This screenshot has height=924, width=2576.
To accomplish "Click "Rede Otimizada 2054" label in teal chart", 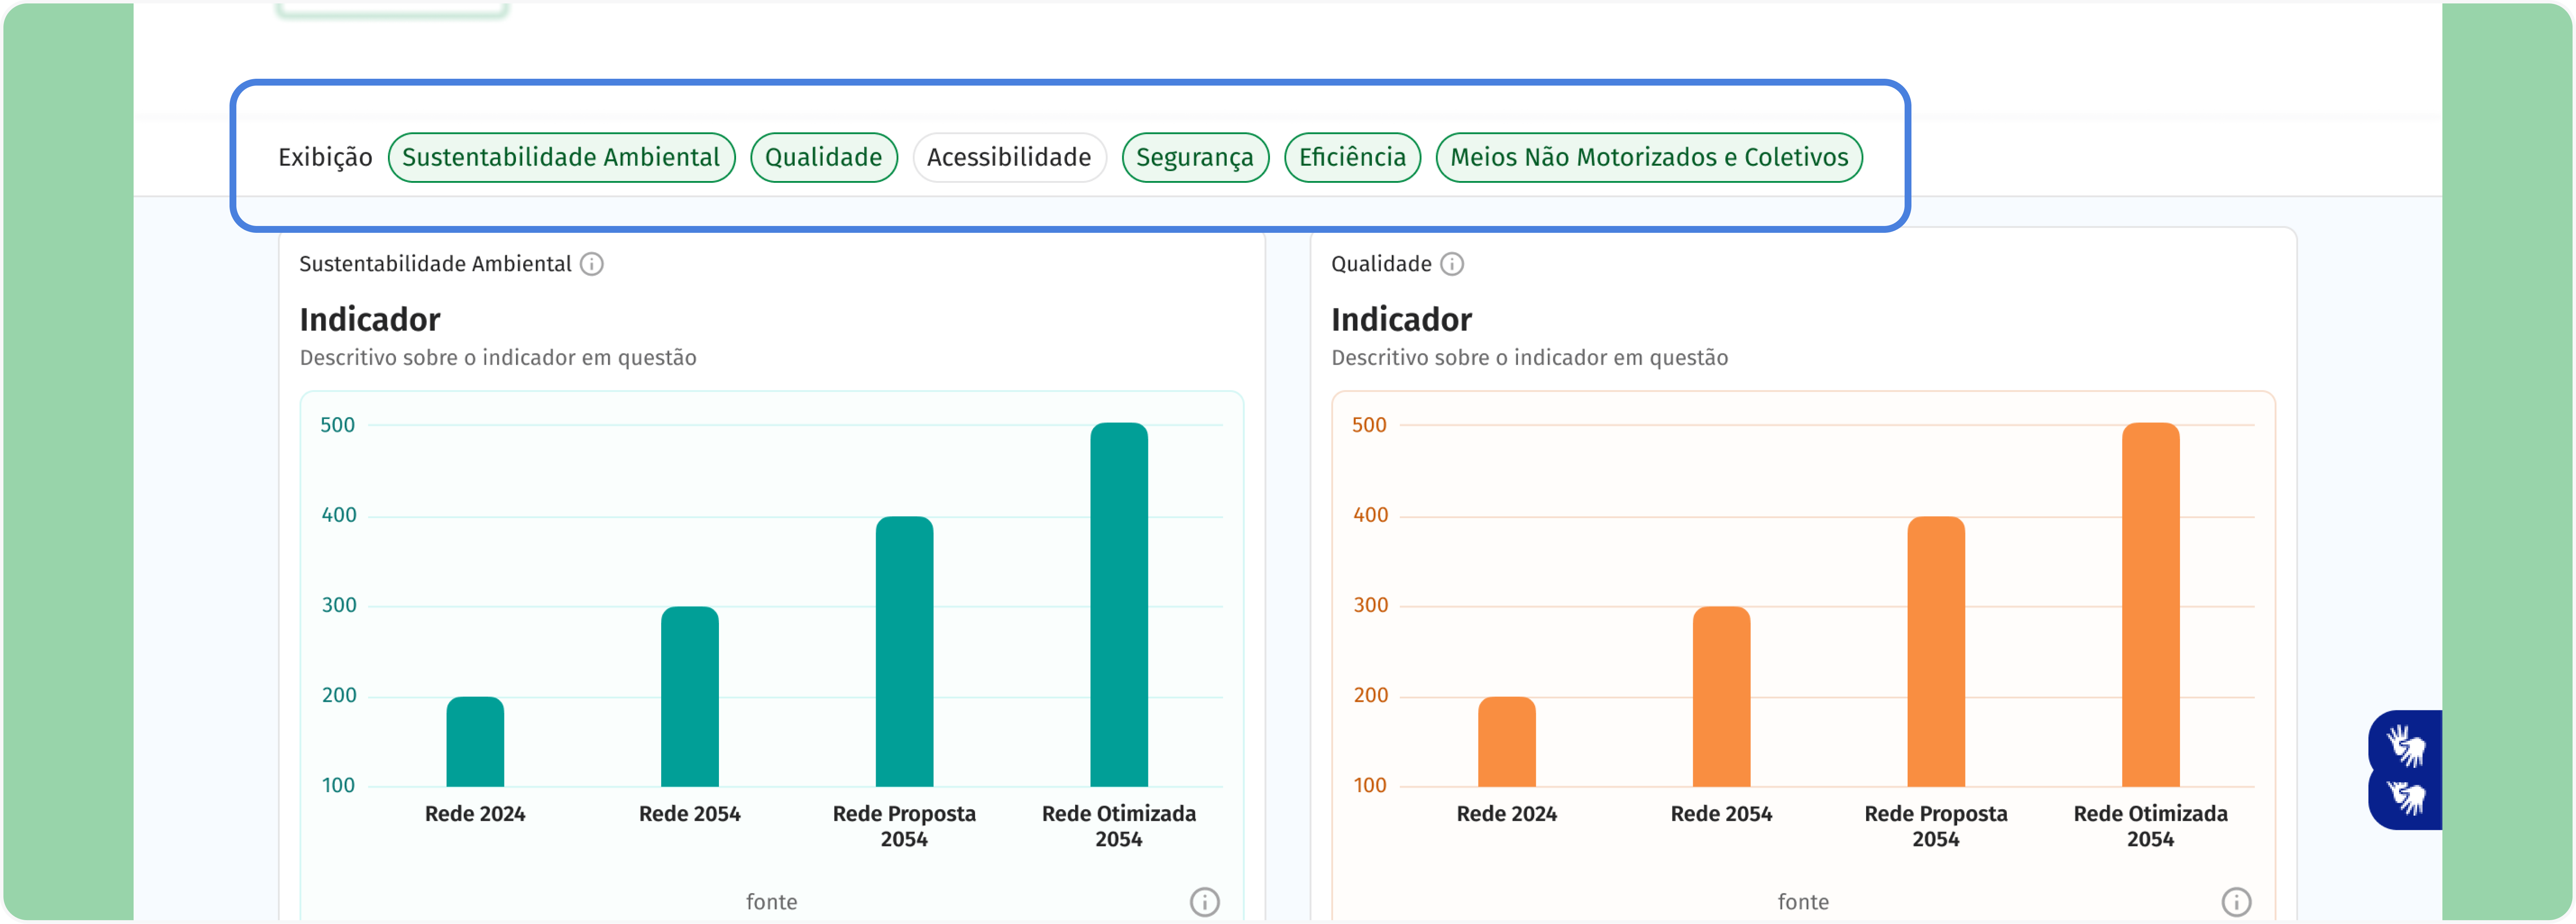I will [1119, 826].
